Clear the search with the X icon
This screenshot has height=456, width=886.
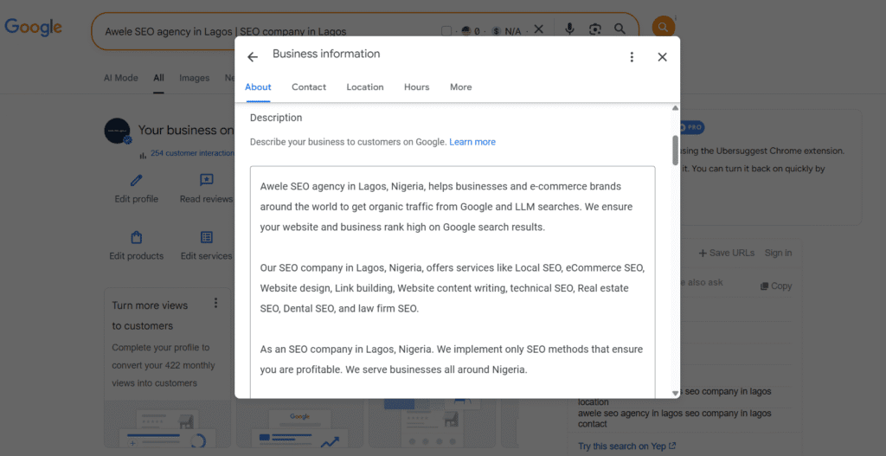coord(538,29)
